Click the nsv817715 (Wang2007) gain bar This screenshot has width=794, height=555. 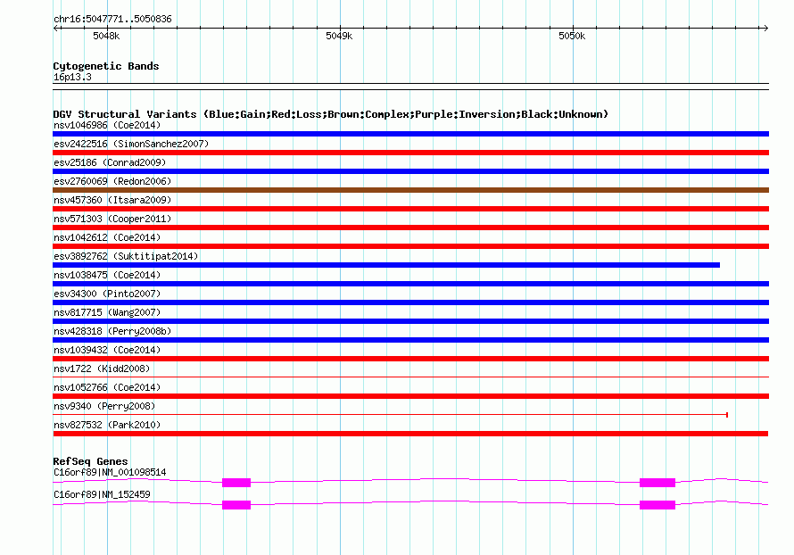pyautogui.click(x=410, y=321)
